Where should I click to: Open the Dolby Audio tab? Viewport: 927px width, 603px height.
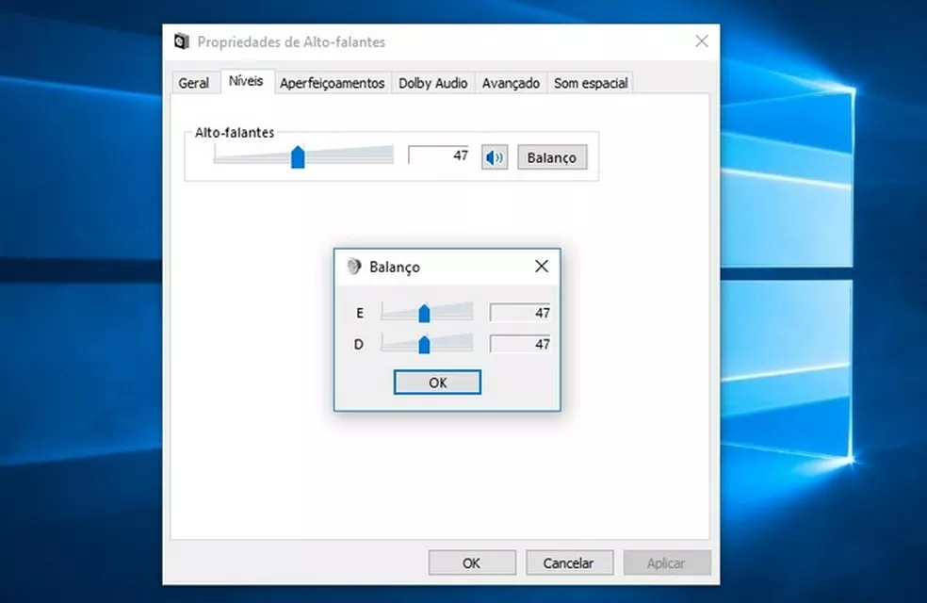tap(432, 83)
